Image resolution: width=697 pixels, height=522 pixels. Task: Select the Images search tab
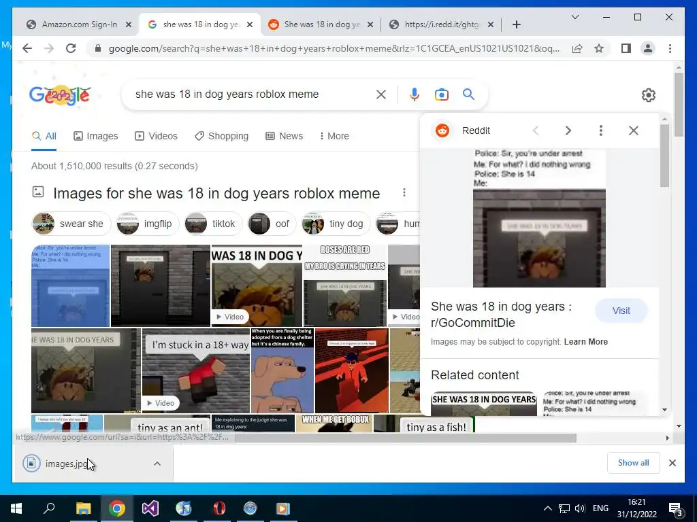coord(95,136)
